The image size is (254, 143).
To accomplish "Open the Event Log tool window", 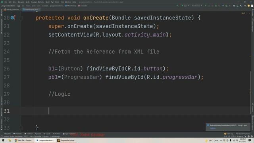I will (x=229, y=134).
